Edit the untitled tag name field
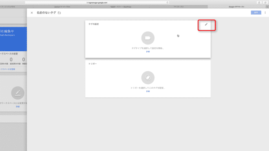The image size is (269, 151). [x=46, y=13]
